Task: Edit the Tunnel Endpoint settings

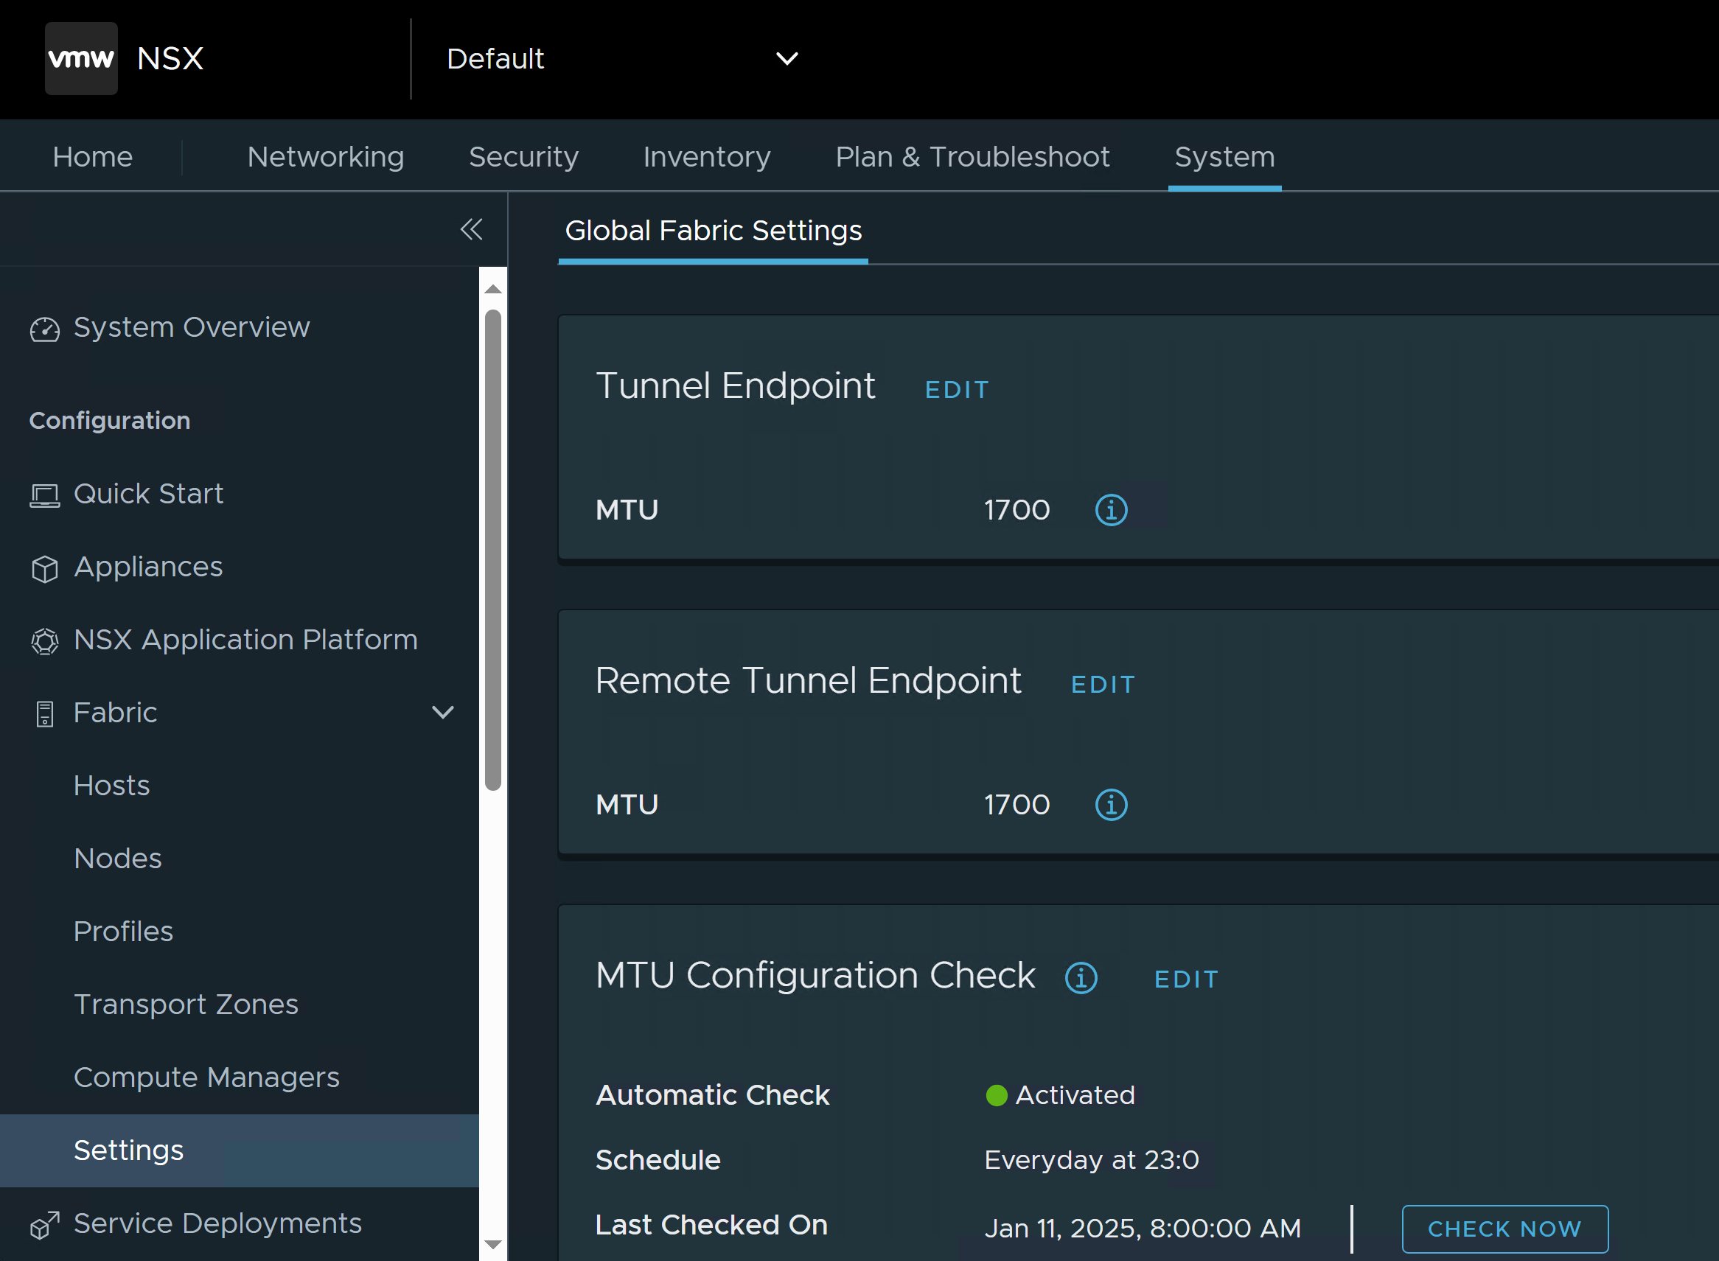Action: tap(957, 390)
